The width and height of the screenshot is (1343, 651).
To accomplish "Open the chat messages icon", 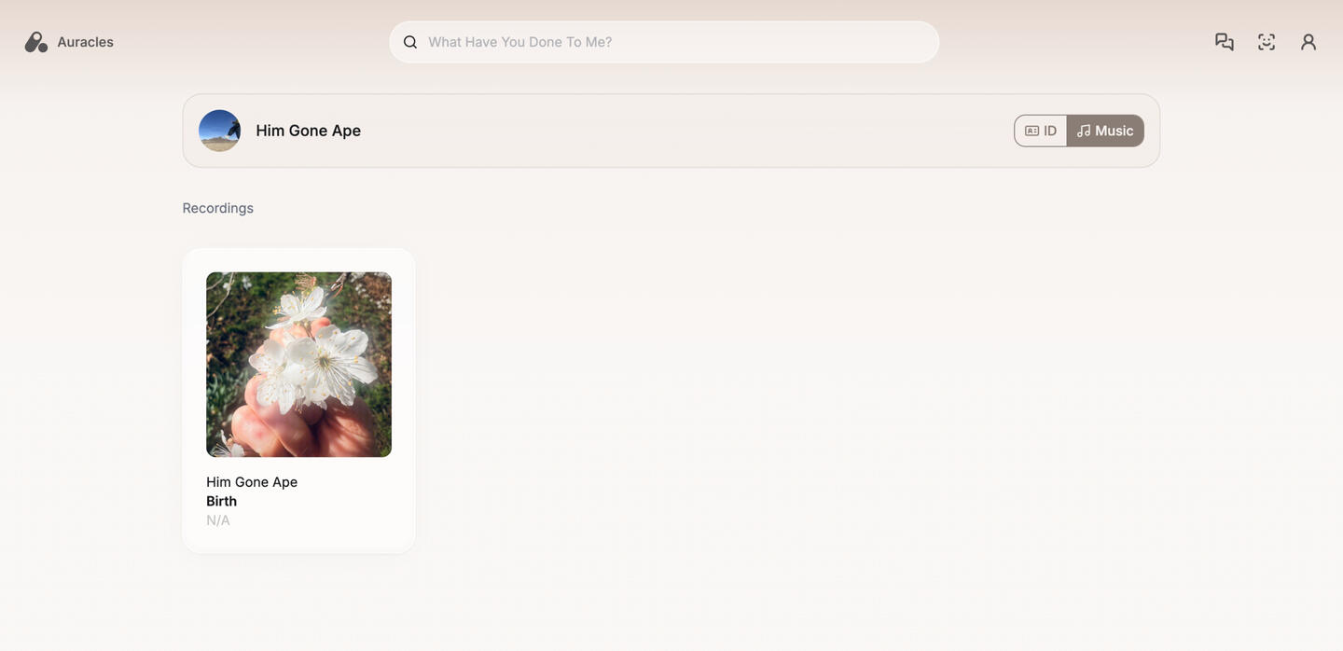I will click(1225, 42).
